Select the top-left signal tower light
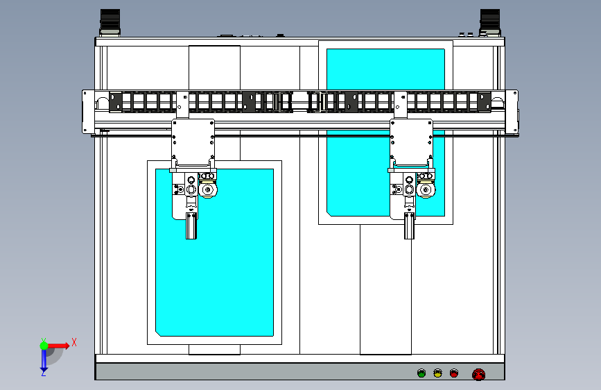This screenshot has height=390, width=601. tap(110, 22)
